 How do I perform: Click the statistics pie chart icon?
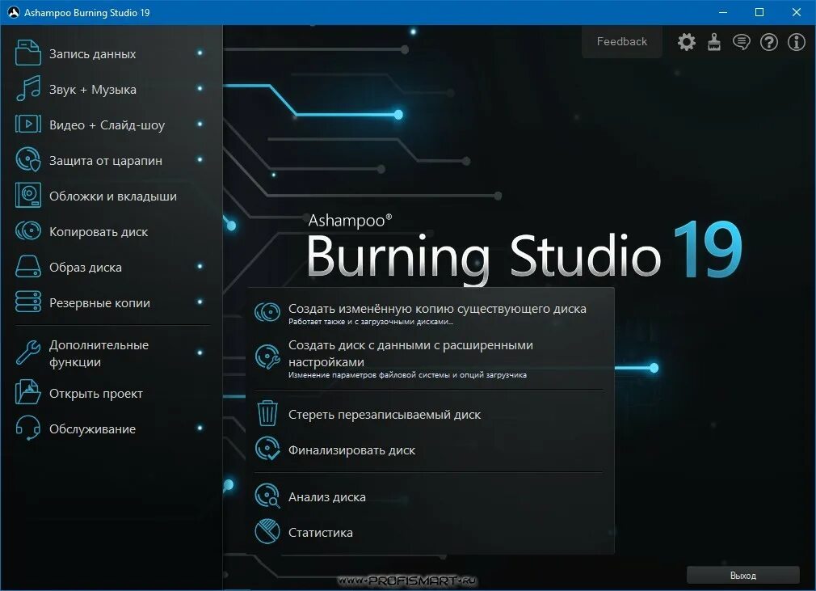tap(267, 531)
